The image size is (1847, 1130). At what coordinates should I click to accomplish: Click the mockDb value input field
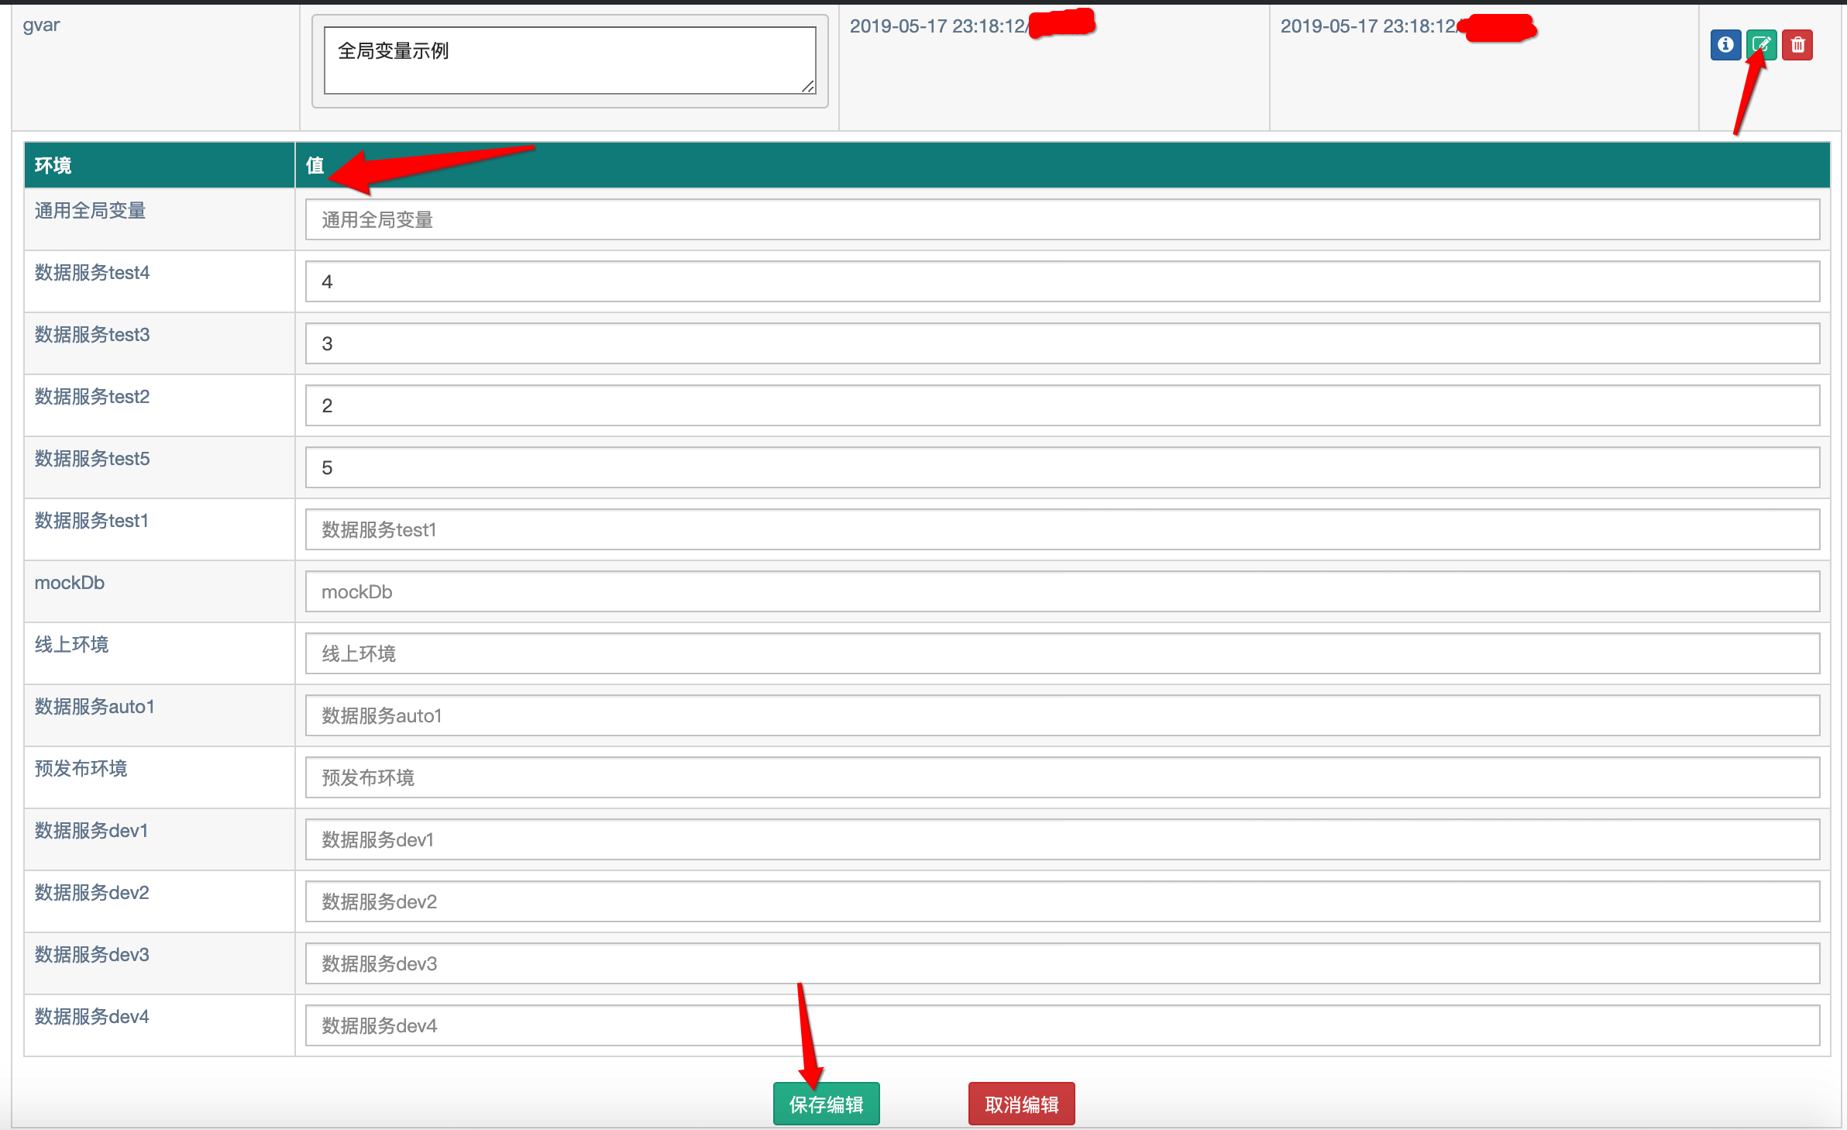[x=1062, y=591]
